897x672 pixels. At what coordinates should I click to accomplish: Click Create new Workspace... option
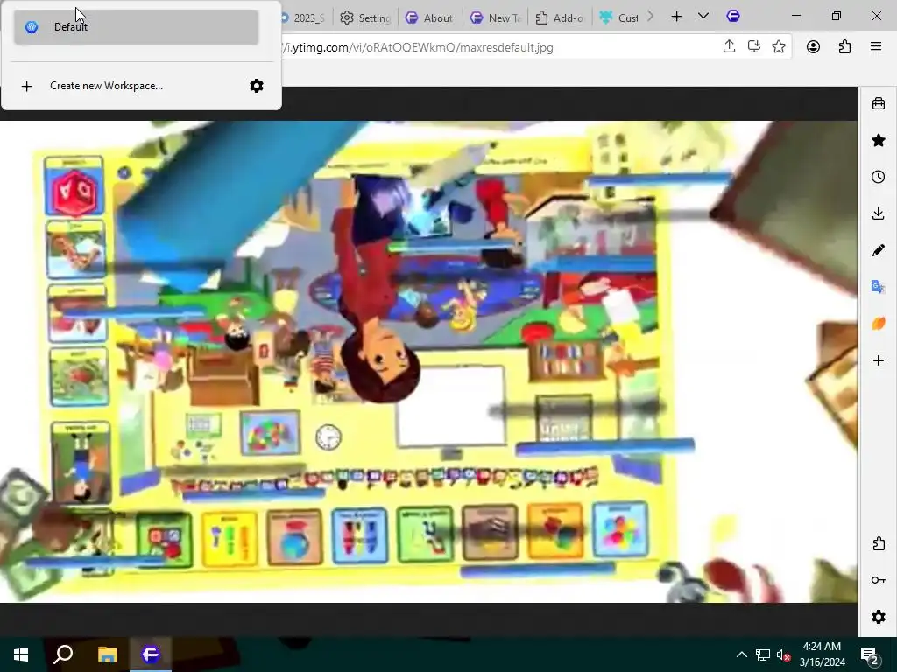tap(106, 86)
